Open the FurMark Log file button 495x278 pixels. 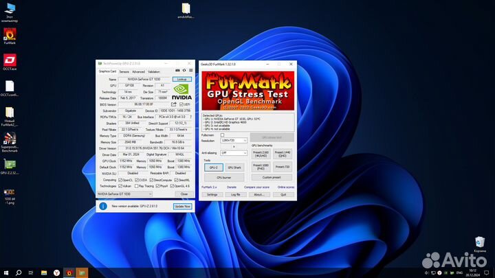[x=236, y=195]
